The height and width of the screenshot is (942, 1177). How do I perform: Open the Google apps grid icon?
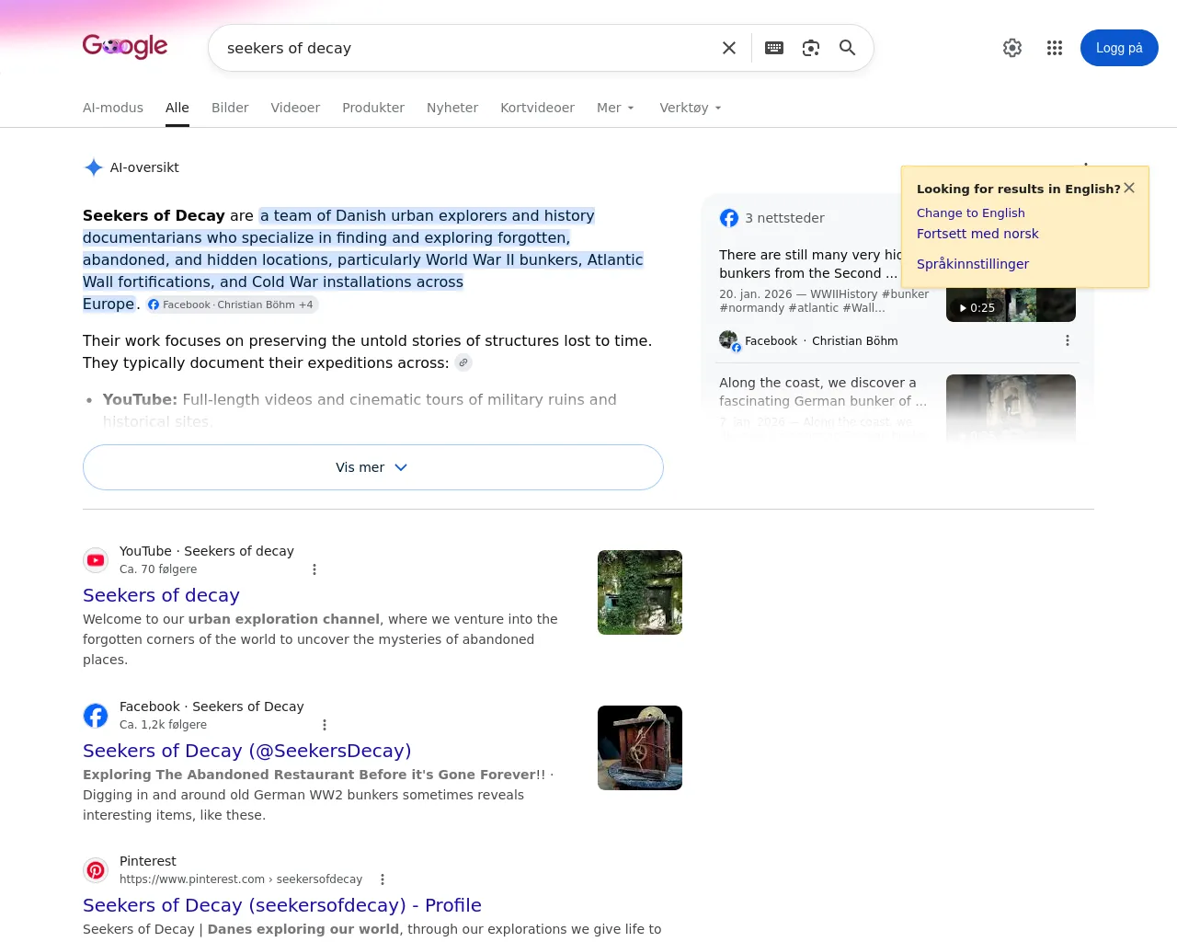point(1055,48)
